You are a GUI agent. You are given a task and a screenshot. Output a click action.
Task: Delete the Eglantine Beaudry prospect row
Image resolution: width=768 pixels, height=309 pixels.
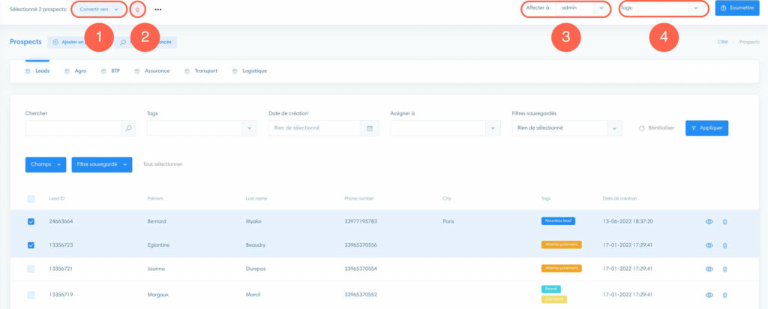pyautogui.click(x=724, y=245)
